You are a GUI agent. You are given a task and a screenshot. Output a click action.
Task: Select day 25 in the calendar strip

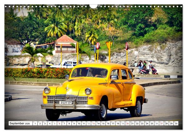tap(152, 123)
